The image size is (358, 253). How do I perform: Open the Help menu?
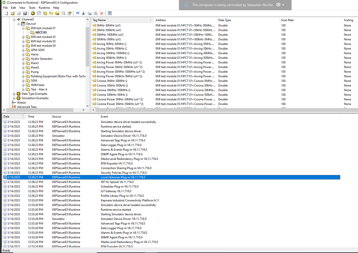click(x=56, y=8)
